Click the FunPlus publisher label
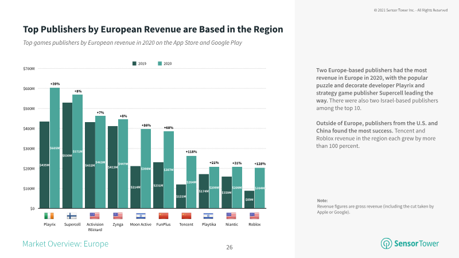The width and height of the screenshot is (459, 258). coord(164,224)
